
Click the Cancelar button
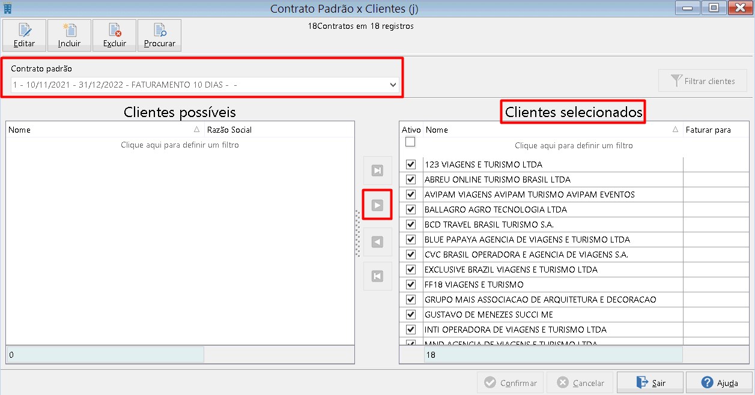(580, 382)
